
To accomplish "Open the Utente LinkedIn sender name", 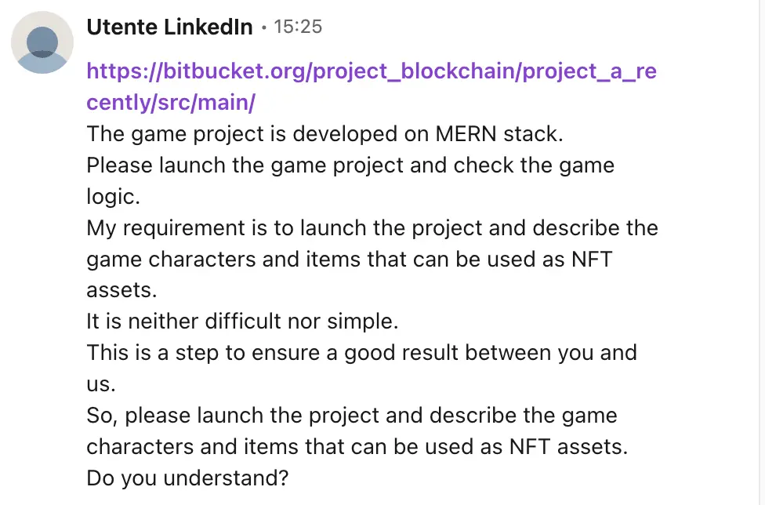I will [x=170, y=27].
